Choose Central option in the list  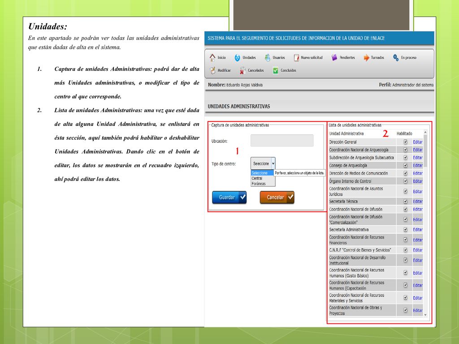tap(263, 178)
